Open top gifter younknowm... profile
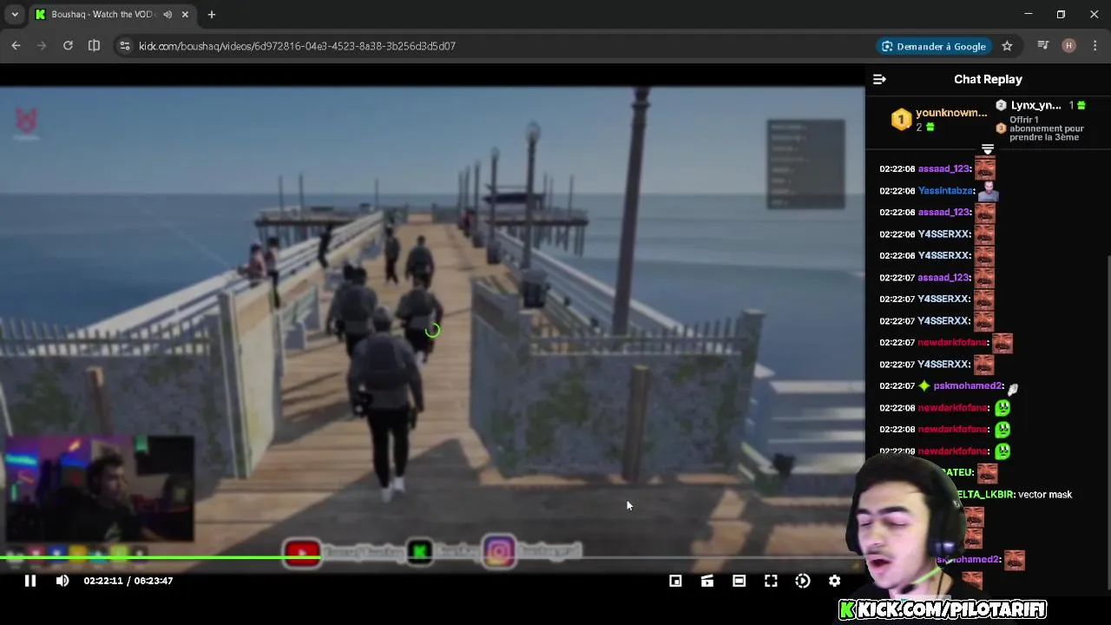 (x=951, y=113)
